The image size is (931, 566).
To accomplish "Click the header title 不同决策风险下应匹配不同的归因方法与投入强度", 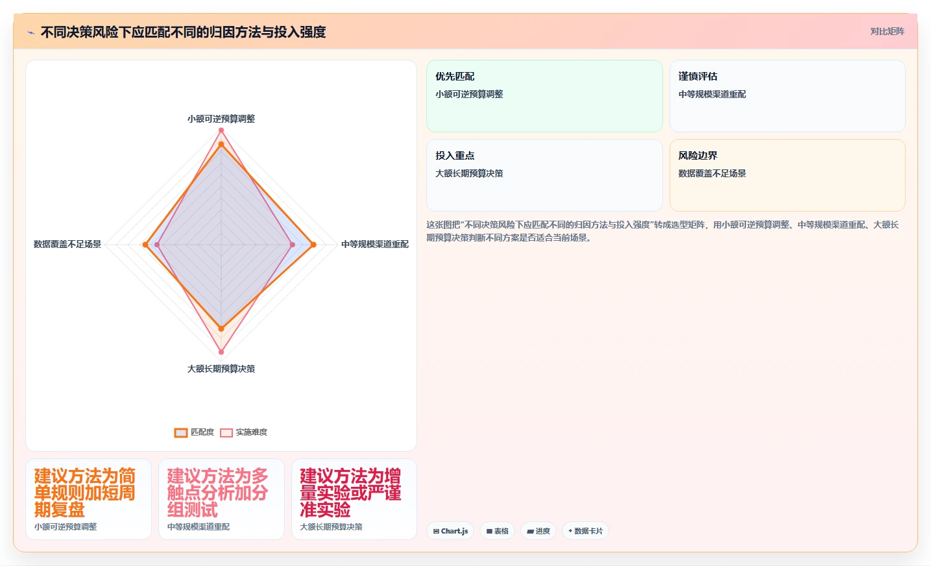I will [183, 32].
